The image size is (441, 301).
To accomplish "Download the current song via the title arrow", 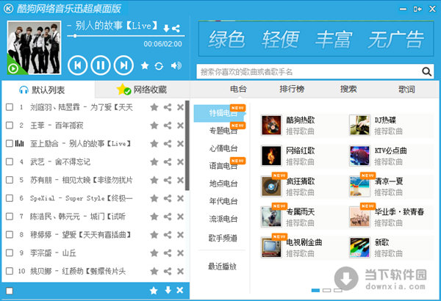I will pos(166,28).
